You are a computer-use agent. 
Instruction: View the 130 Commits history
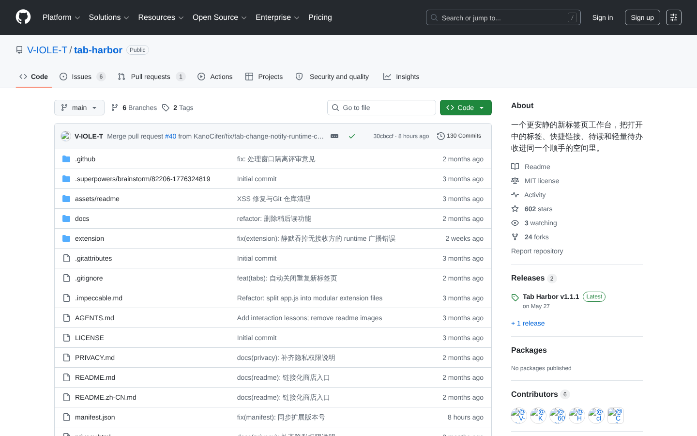459,136
